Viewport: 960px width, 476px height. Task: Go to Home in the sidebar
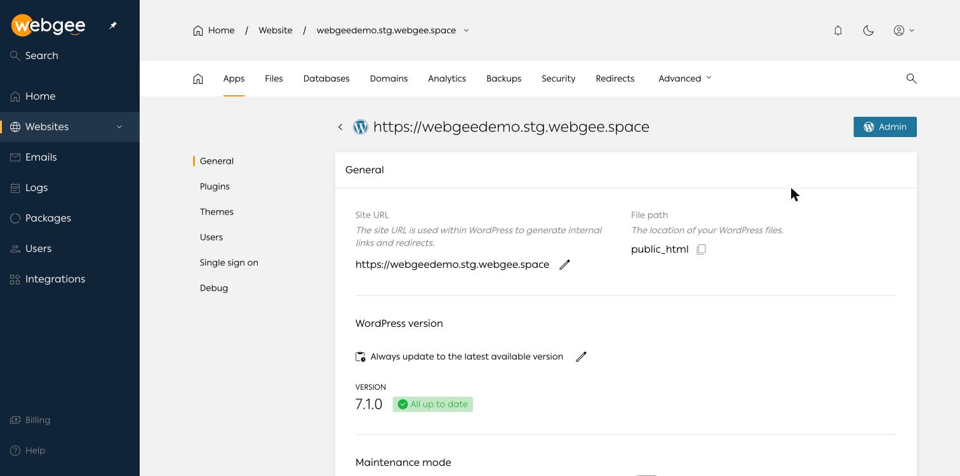70,96
